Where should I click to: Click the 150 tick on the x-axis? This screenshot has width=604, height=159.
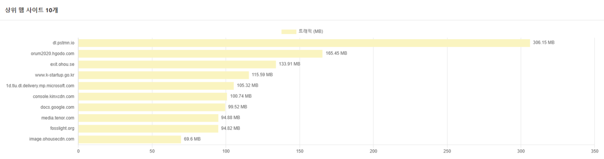point(299,151)
